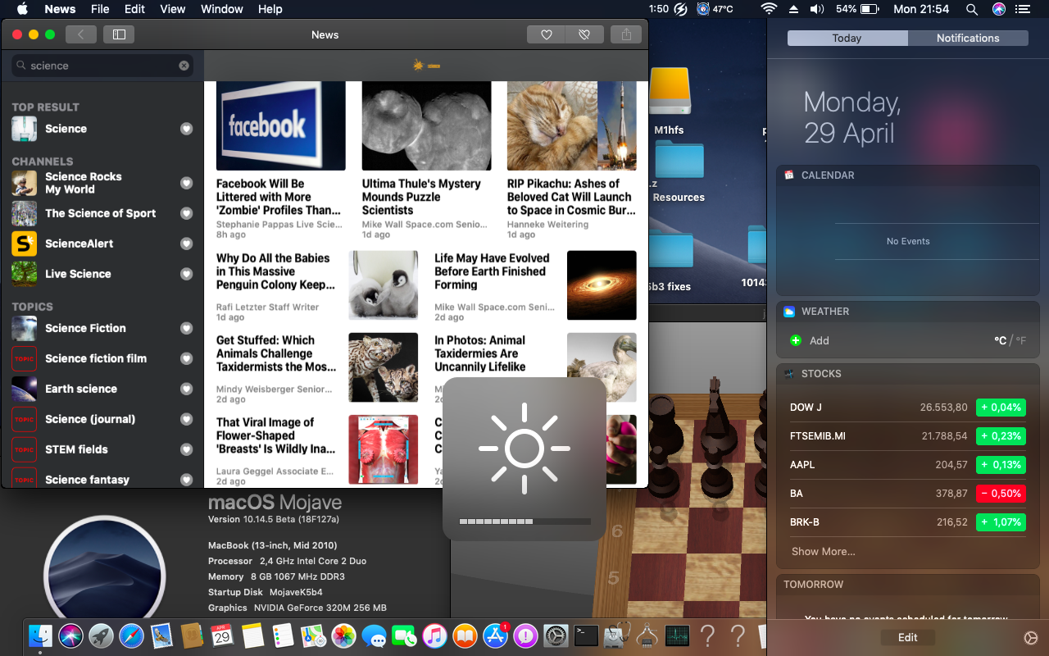Open the Edit menu
Screen dimensions: 1049x656
pos(134,9)
